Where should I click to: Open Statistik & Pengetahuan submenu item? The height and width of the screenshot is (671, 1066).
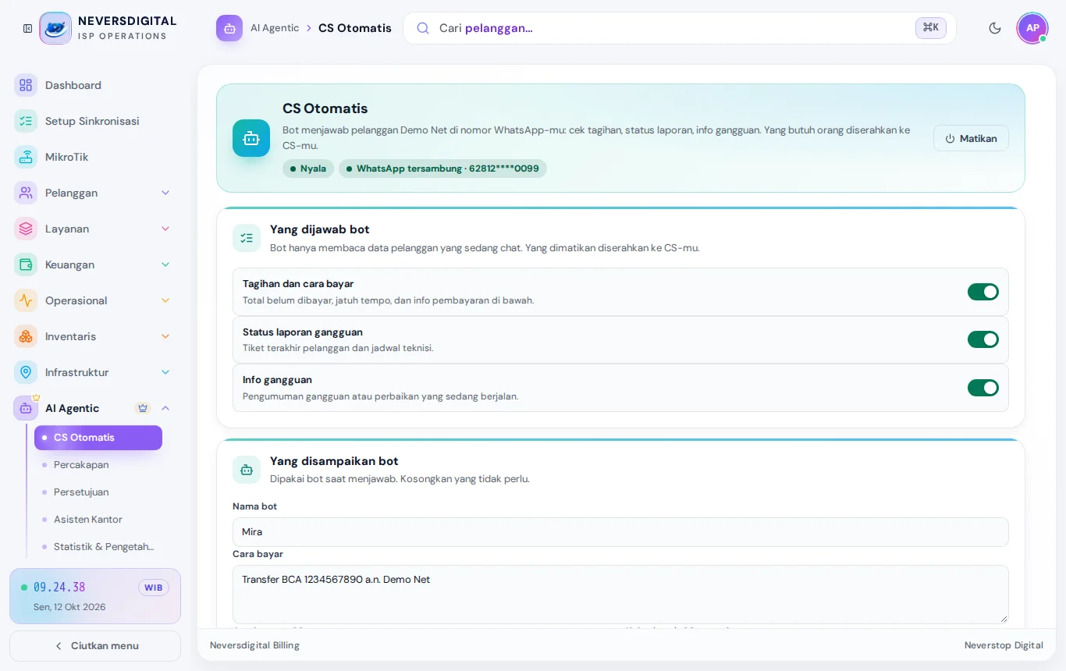point(98,547)
